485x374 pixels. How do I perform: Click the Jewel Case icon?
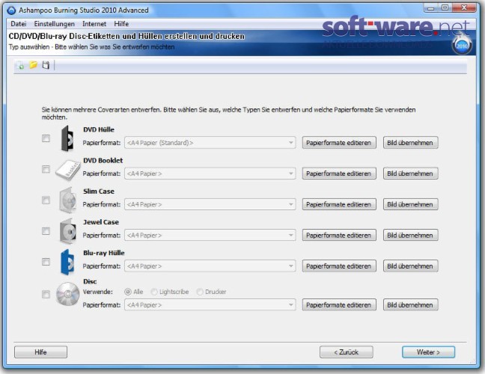(68, 231)
